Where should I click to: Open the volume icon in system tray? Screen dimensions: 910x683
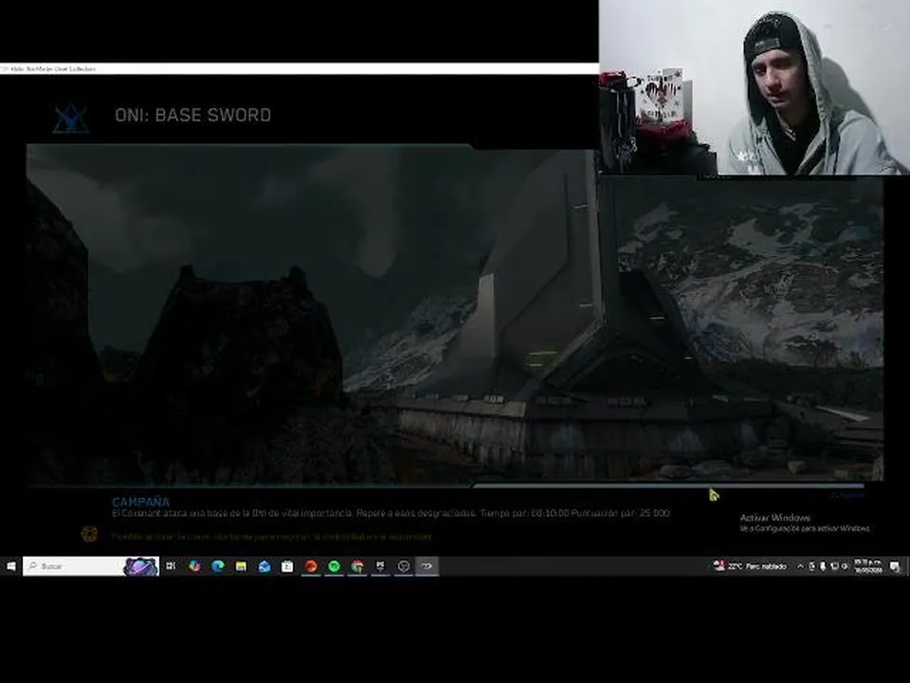(x=845, y=566)
